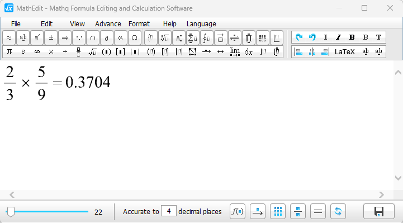Click the zoom slider handle
Viewport: 403px width, 223px height.
point(11,212)
